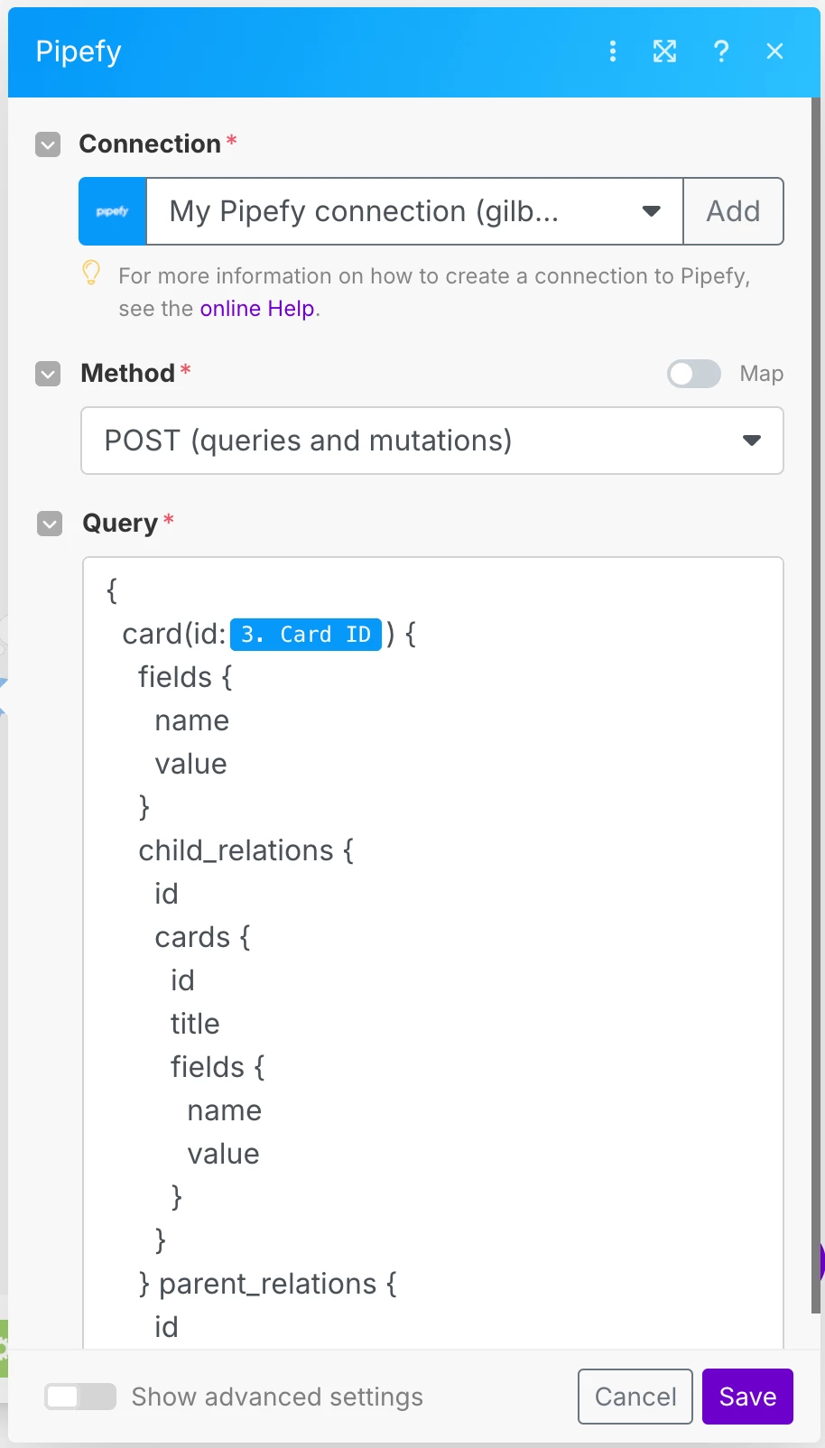The height and width of the screenshot is (1448, 825).
Task: Select the 3. Card ID mapped variable pill
Action: point(306,635)
